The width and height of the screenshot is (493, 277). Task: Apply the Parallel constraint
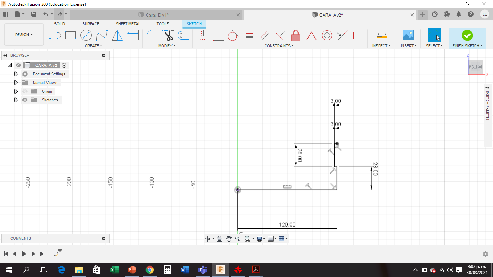point(265,35)
